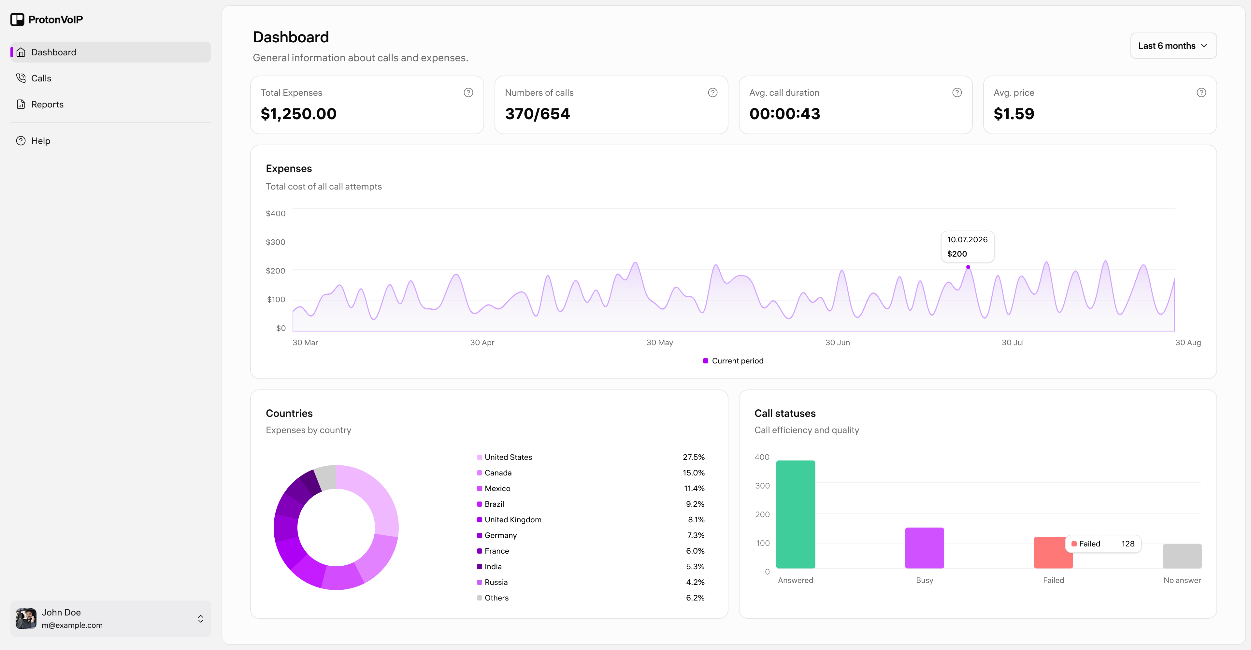The image size is (1251, 650).
Task: Click the Dashboard home icon in sidebar
Action: [21, 52]
